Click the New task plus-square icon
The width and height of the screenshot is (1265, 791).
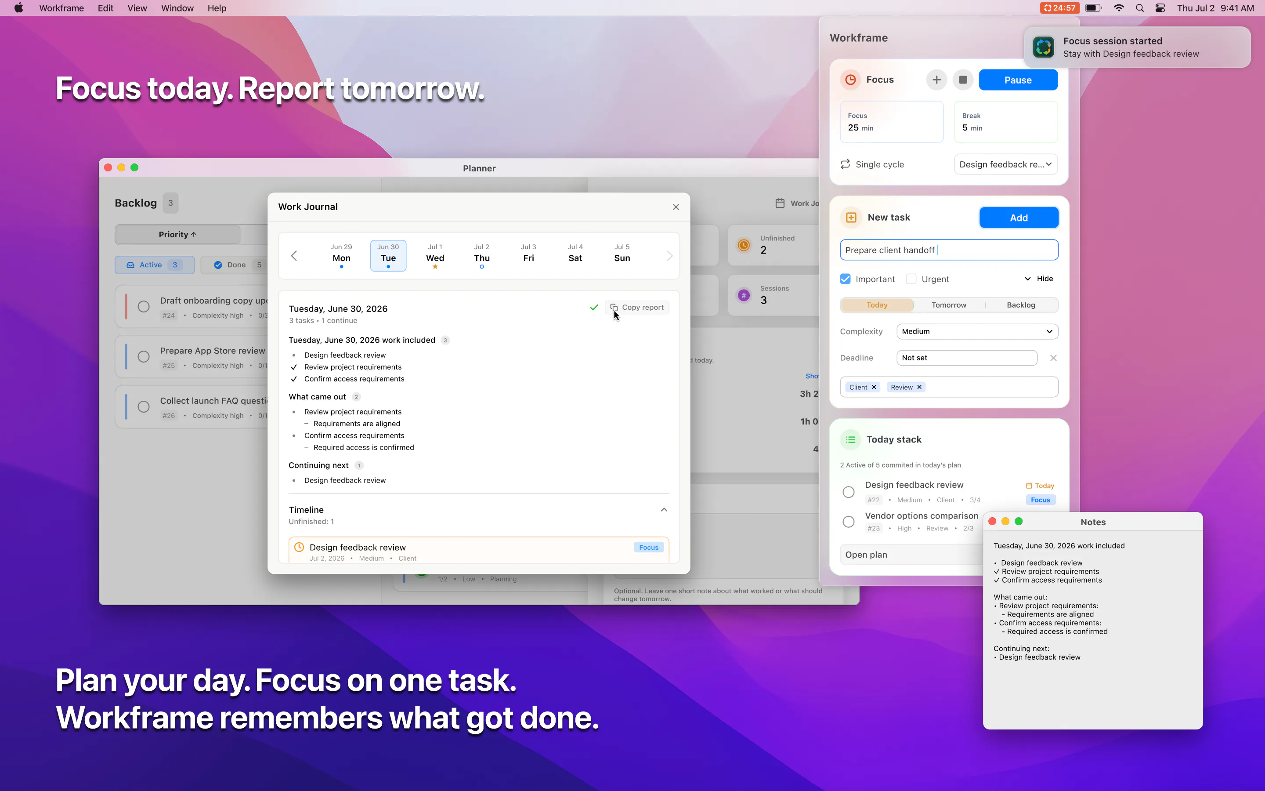click(851, 218)
